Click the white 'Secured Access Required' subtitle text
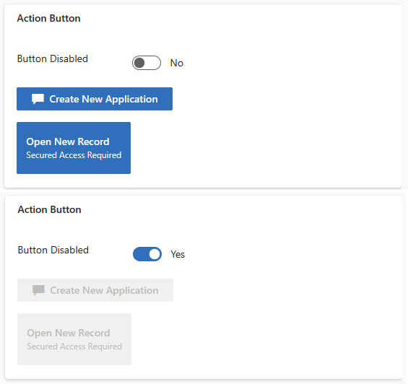This screenshot has height=384, width=408. pos(74,155)
